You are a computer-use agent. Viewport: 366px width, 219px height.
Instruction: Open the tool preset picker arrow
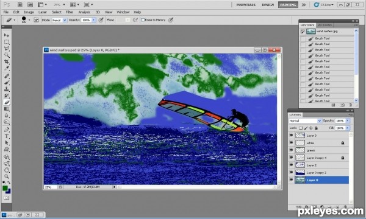pyautogui.click(x=15, y=20)
